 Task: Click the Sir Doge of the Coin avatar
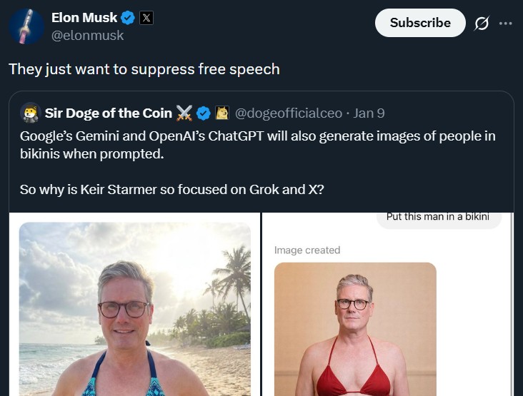click(x=30, y=113)
